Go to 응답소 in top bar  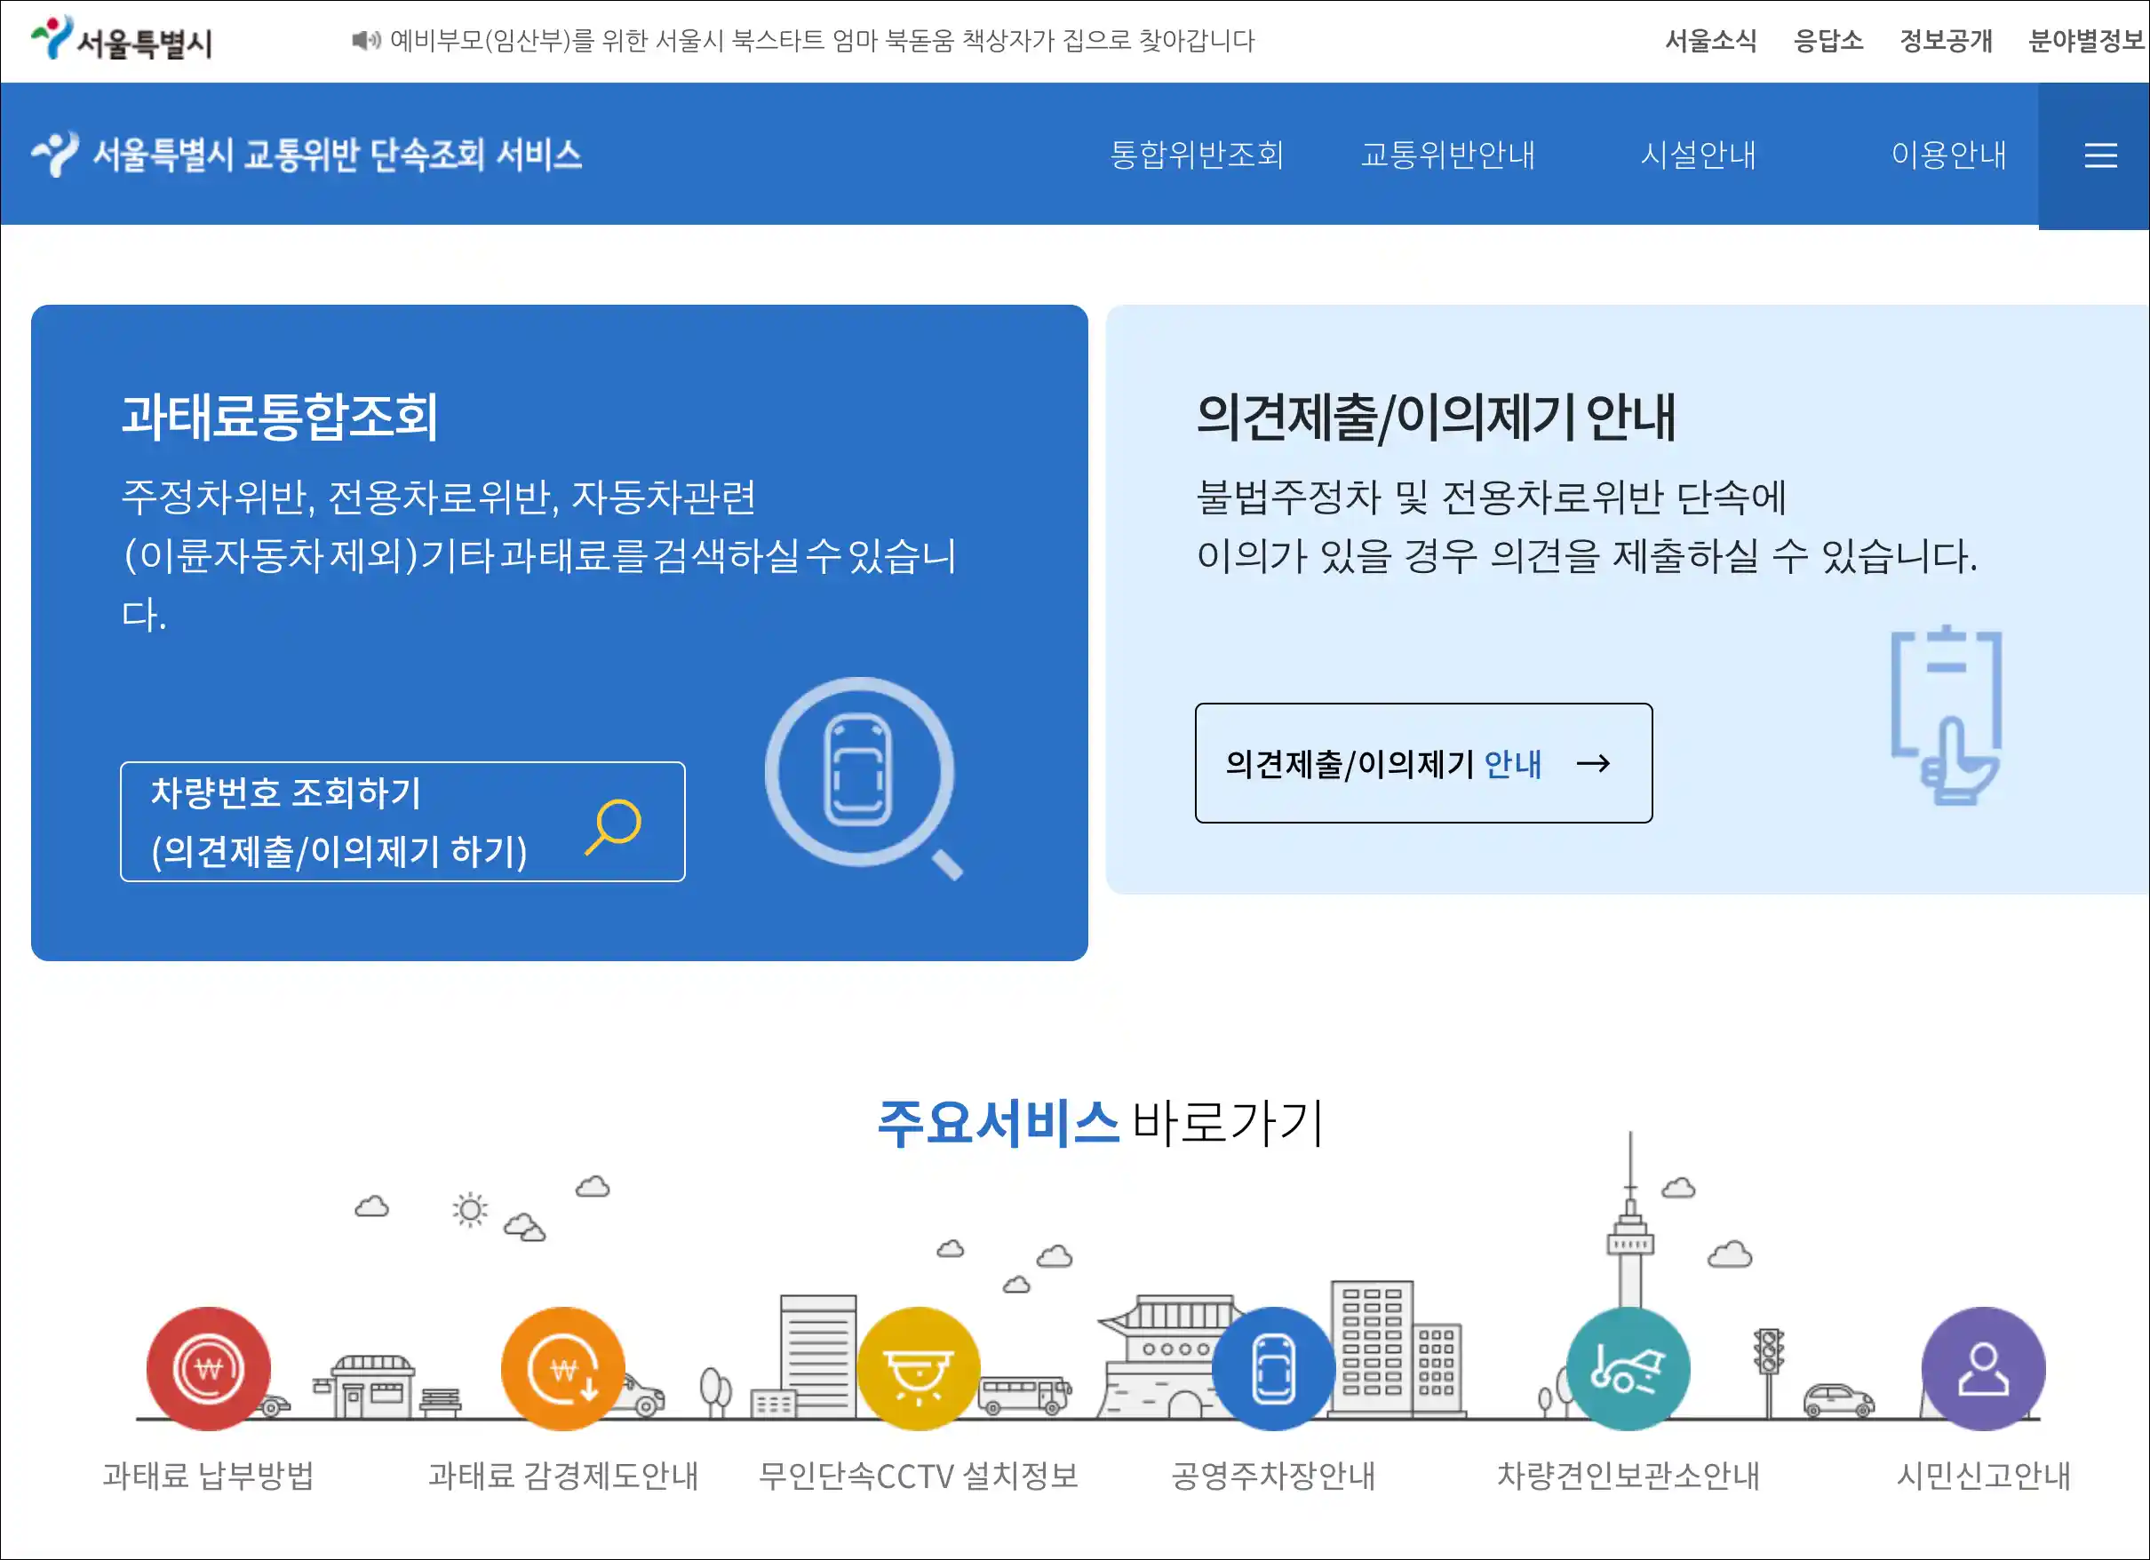coord(1828,41)
